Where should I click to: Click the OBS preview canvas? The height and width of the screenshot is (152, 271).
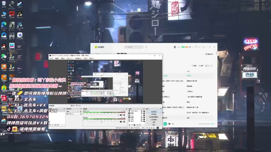(105, 82)
